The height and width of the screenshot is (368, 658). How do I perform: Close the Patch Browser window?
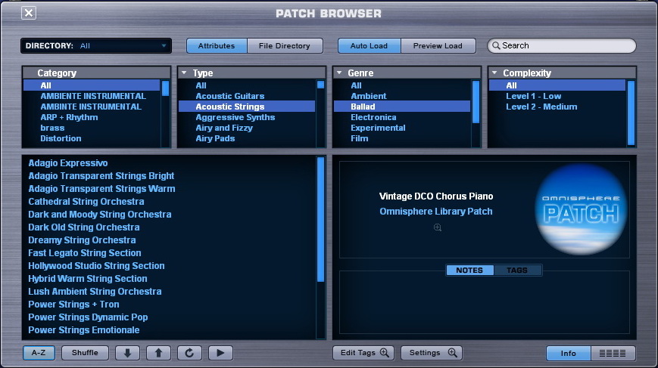[29, 13]
